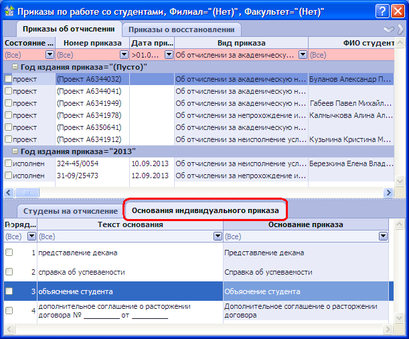Close the orders window with X button

click(x=398, y=11)
